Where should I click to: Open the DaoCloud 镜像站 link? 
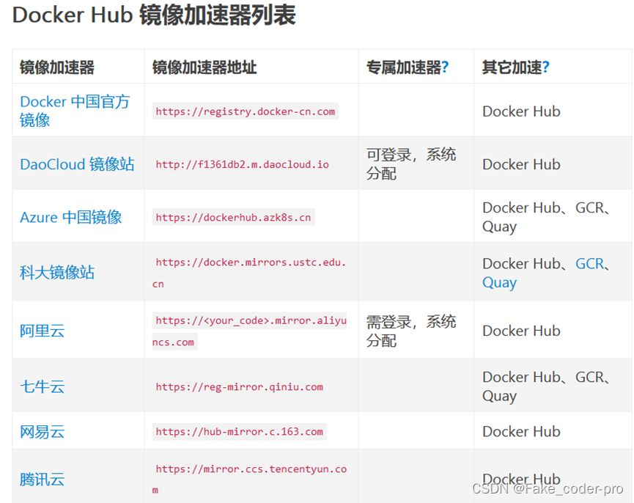coord(77,164)
